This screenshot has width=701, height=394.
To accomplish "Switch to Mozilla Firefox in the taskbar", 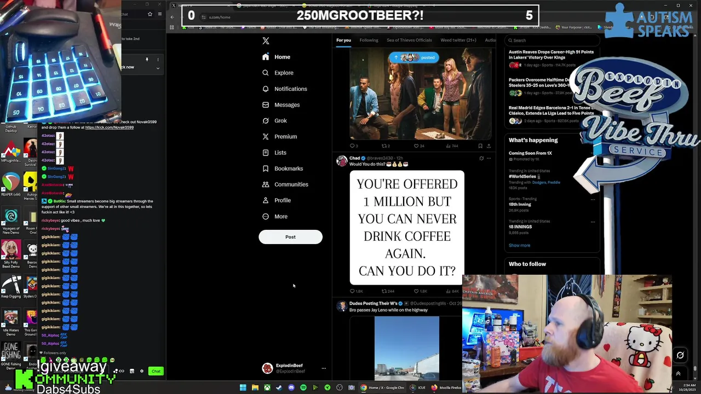I will pyautogui.click(x=446, y=387).
